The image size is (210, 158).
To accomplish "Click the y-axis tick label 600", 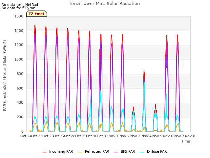I will (20, 88).
